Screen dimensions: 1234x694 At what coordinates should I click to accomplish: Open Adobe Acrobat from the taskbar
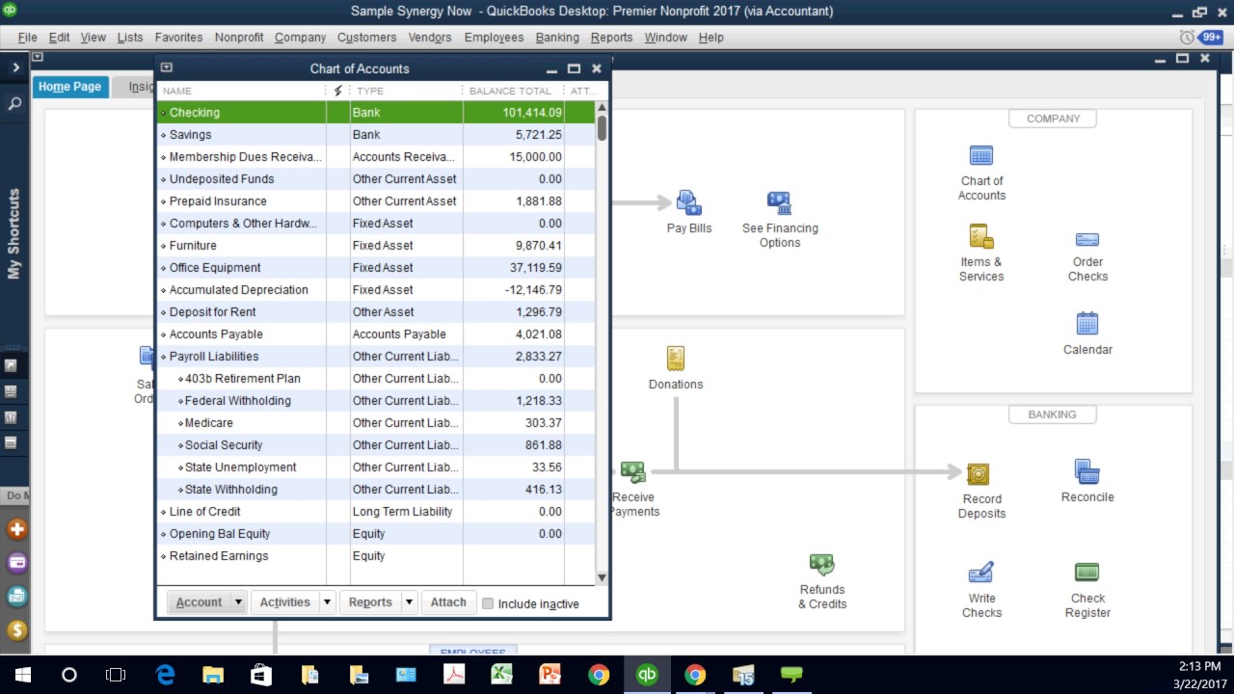453,675
